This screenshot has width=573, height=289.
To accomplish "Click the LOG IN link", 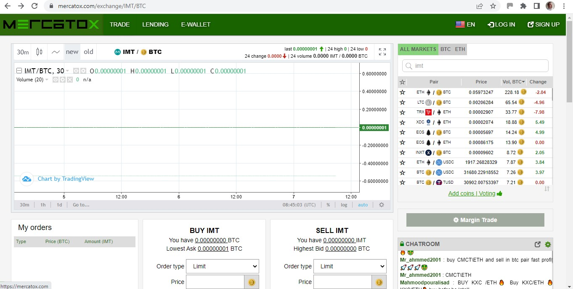I will click(501, 24).
